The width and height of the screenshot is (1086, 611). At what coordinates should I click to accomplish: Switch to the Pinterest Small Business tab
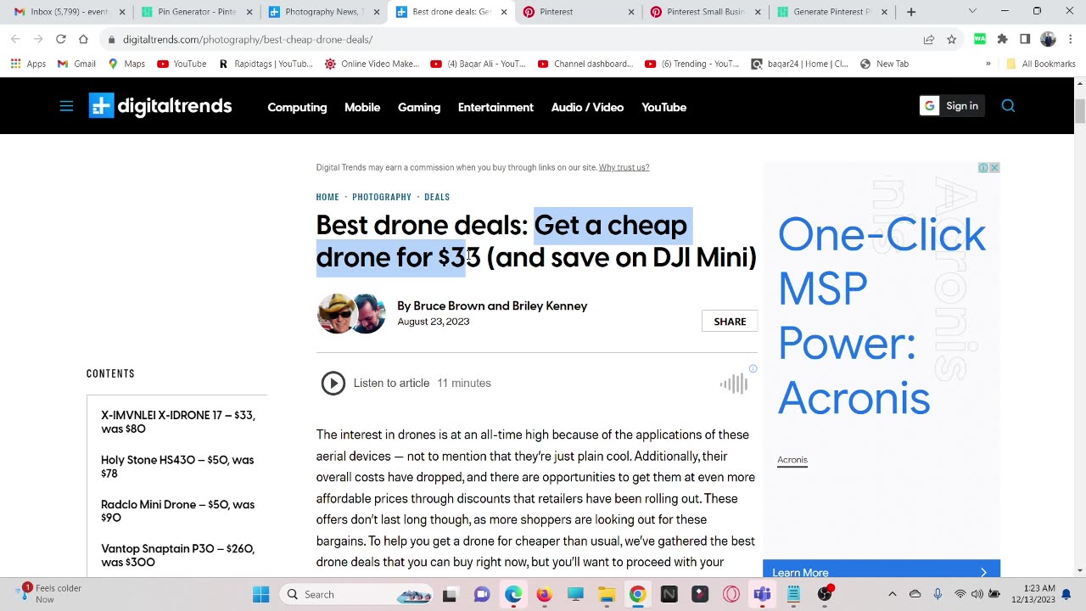click(x=706, y=12)
